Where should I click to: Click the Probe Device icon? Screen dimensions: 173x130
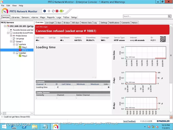click(x=14, y=36)
